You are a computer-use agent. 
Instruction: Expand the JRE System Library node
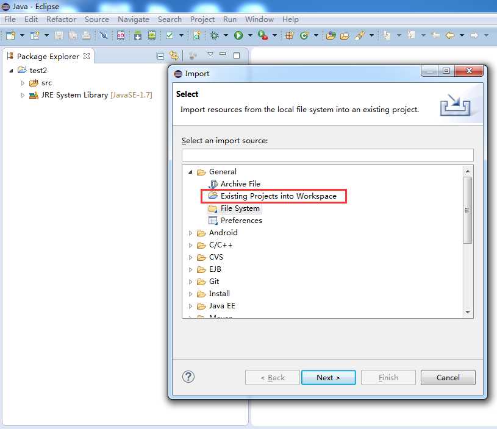23,95
